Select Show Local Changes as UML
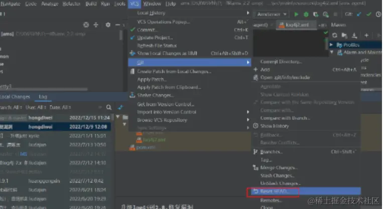 click(189, 53)
